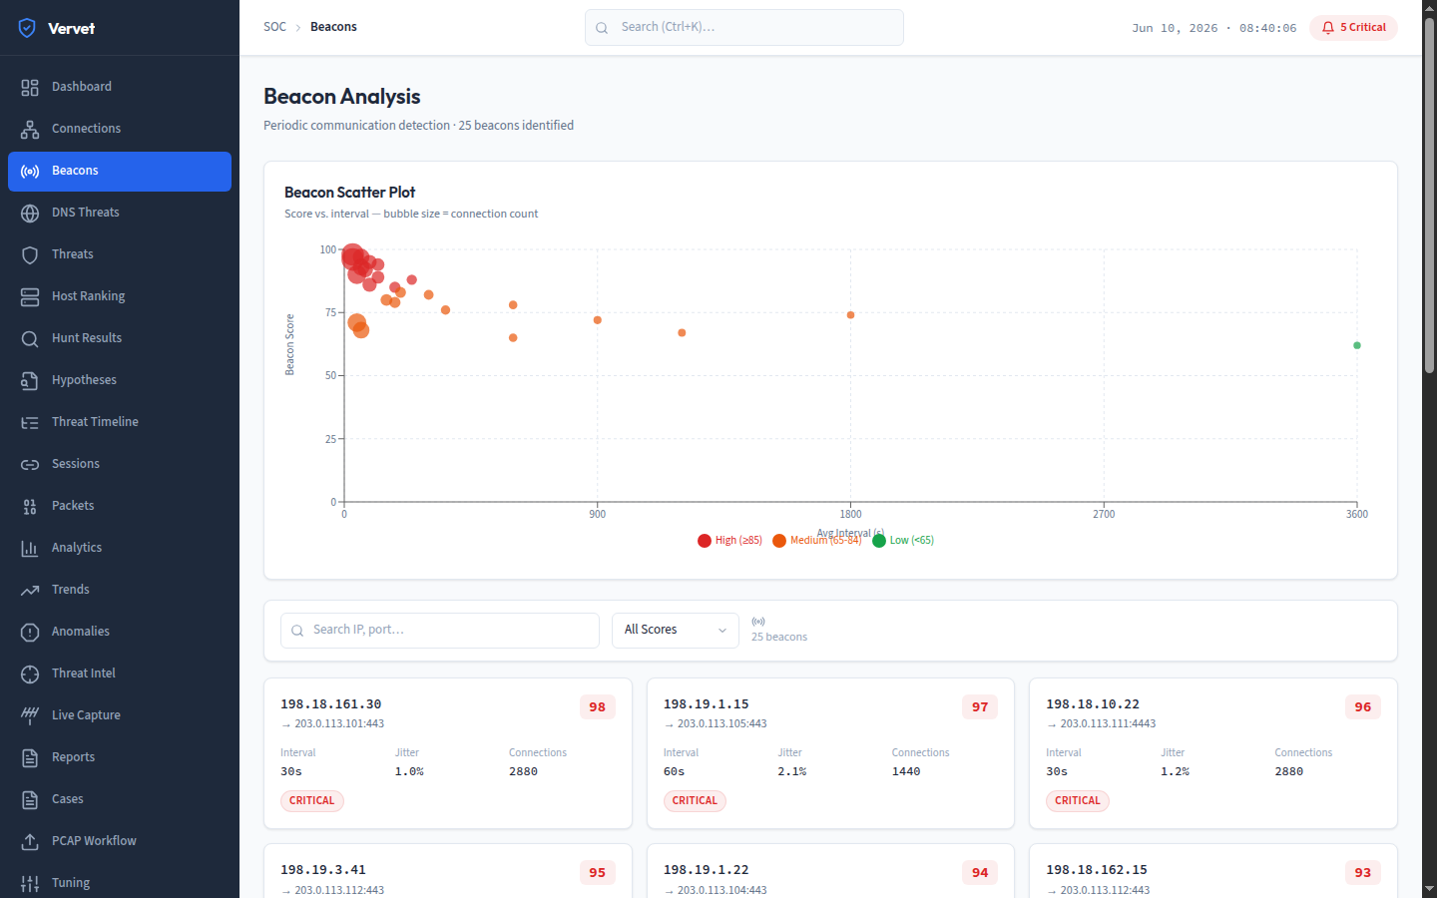
Task: Select the green low-score bubble at 3600
Action: (x=1357, y=345)
